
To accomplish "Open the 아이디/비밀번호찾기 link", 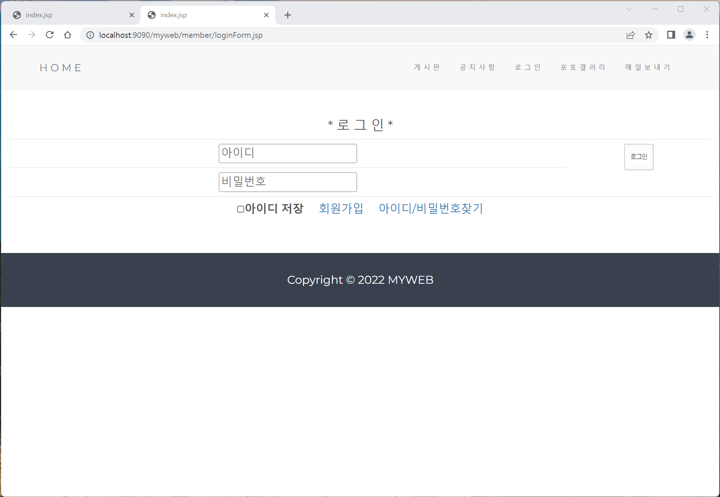I will click(431, 209).
